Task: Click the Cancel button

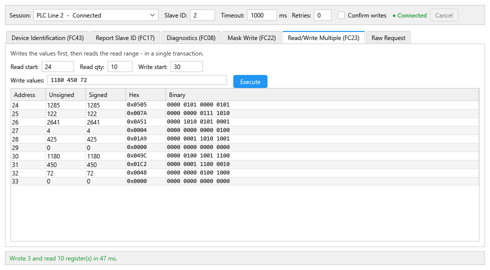Action: [x=444, y=15]
